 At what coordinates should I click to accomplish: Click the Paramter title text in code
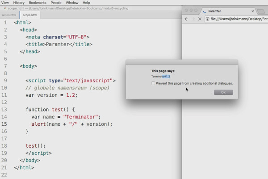click(x=58, y=44)
